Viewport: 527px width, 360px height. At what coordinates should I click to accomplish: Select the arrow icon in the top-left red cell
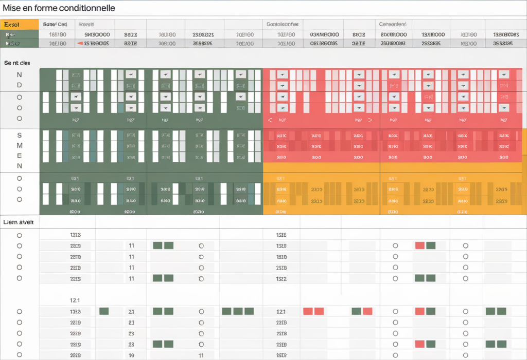tap(282, 74)
